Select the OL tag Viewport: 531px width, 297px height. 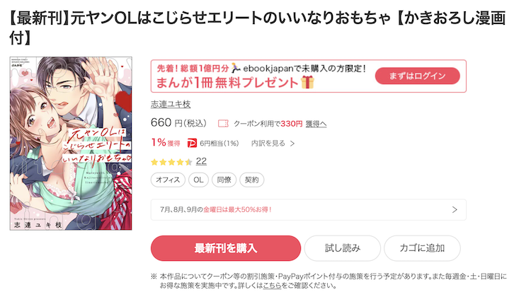point(198,180)
